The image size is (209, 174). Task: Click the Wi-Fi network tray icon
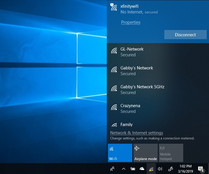151,169
